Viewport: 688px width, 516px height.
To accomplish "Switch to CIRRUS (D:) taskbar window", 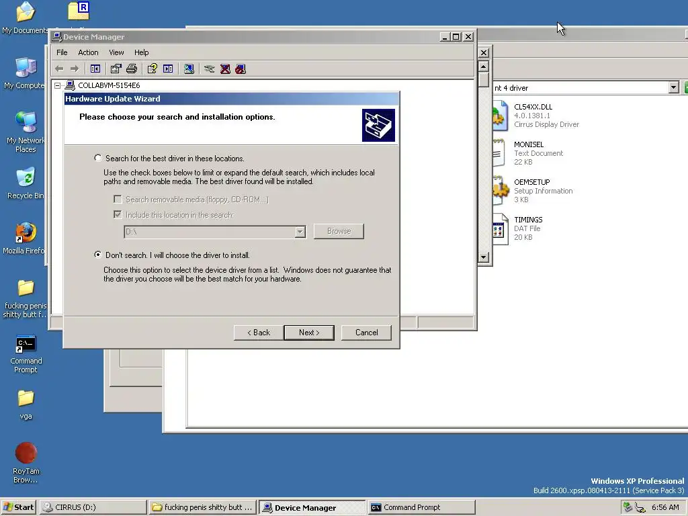I will coord(93,507).
